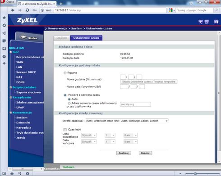The height and width of the screenshot is (176, 221).
Task: Open the Notes panel in Opera sidebar
Action: click(4, 41)
